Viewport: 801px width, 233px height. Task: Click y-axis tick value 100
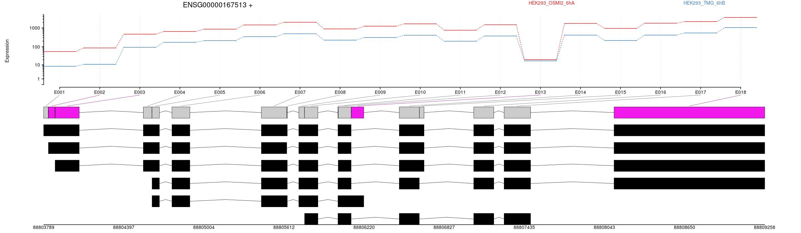coord(36,47)
